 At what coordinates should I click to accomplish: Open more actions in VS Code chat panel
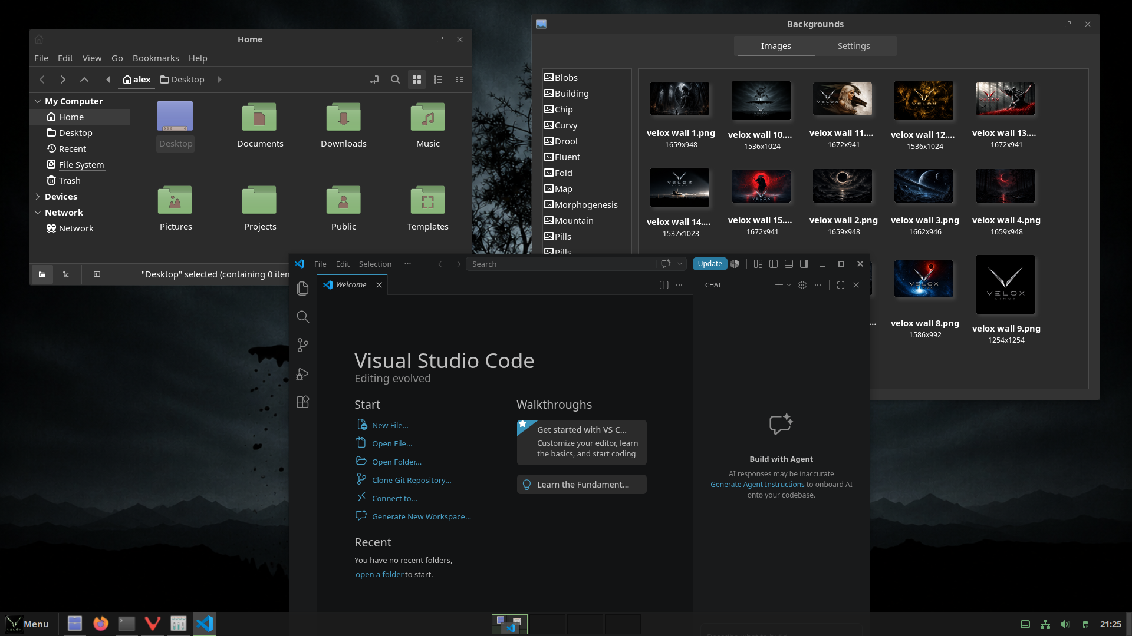tap(818, 285)
